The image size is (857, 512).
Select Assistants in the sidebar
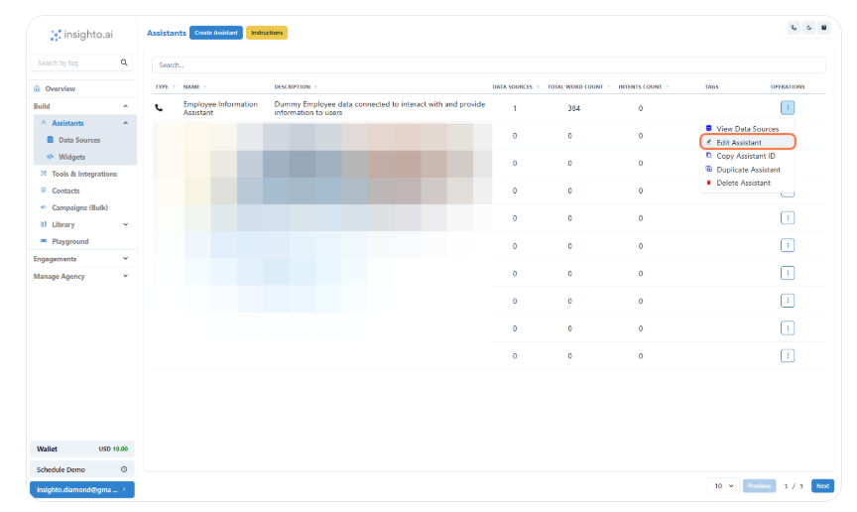pyautogui.click(x=67, y=123)
